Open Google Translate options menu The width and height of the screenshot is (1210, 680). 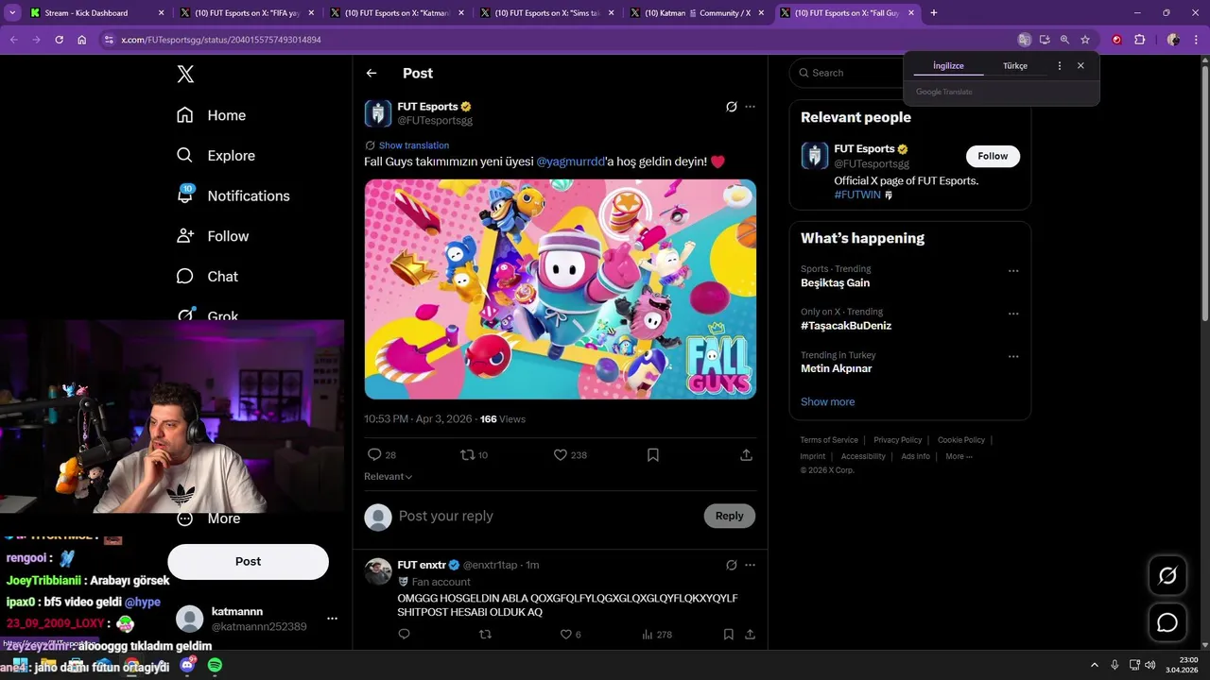[x=1059, y=66]
